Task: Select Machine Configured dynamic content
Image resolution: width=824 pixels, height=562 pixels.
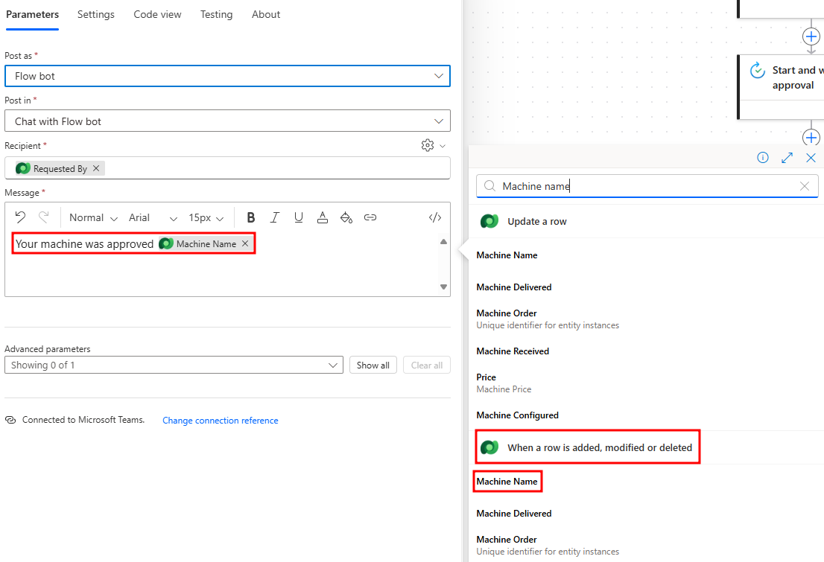Action: coord(518,415)
